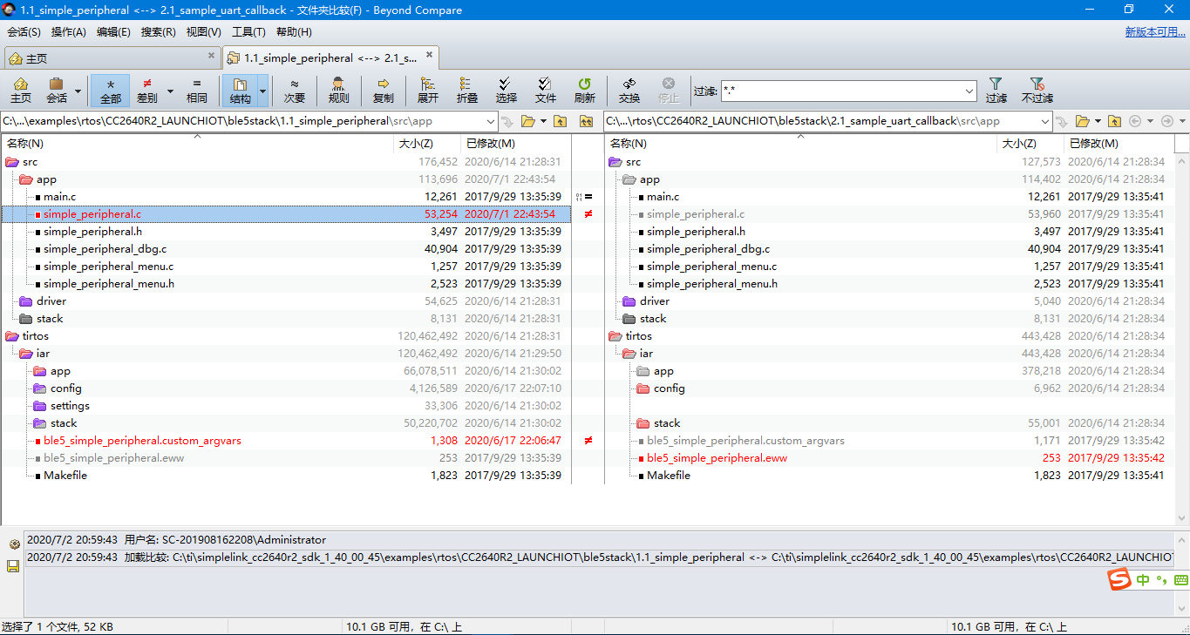Close the 1.1_simple_peripheral comparison tab

click(x=429, y=56)
